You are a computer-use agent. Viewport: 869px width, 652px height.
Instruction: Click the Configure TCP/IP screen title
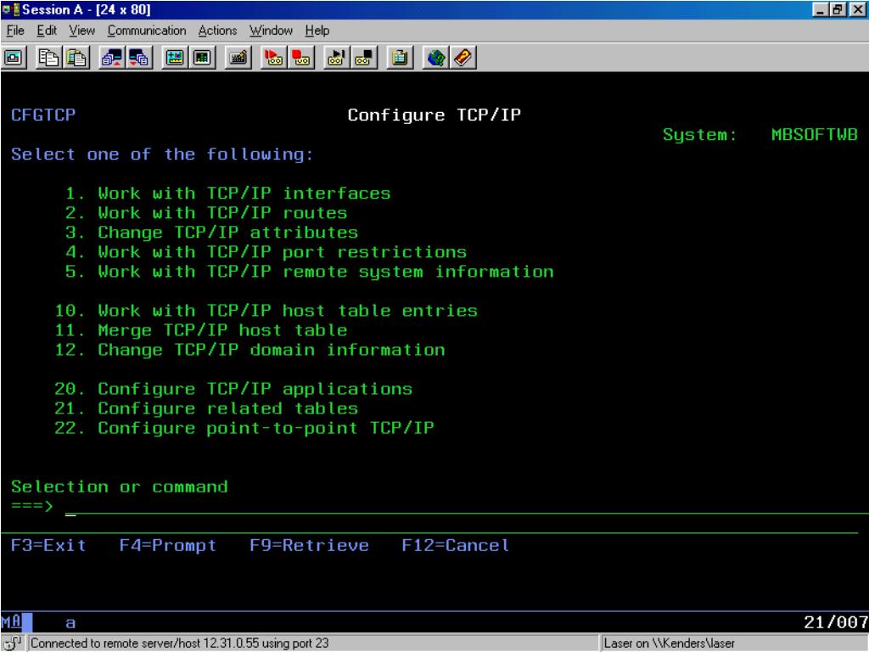click(434, 115)
